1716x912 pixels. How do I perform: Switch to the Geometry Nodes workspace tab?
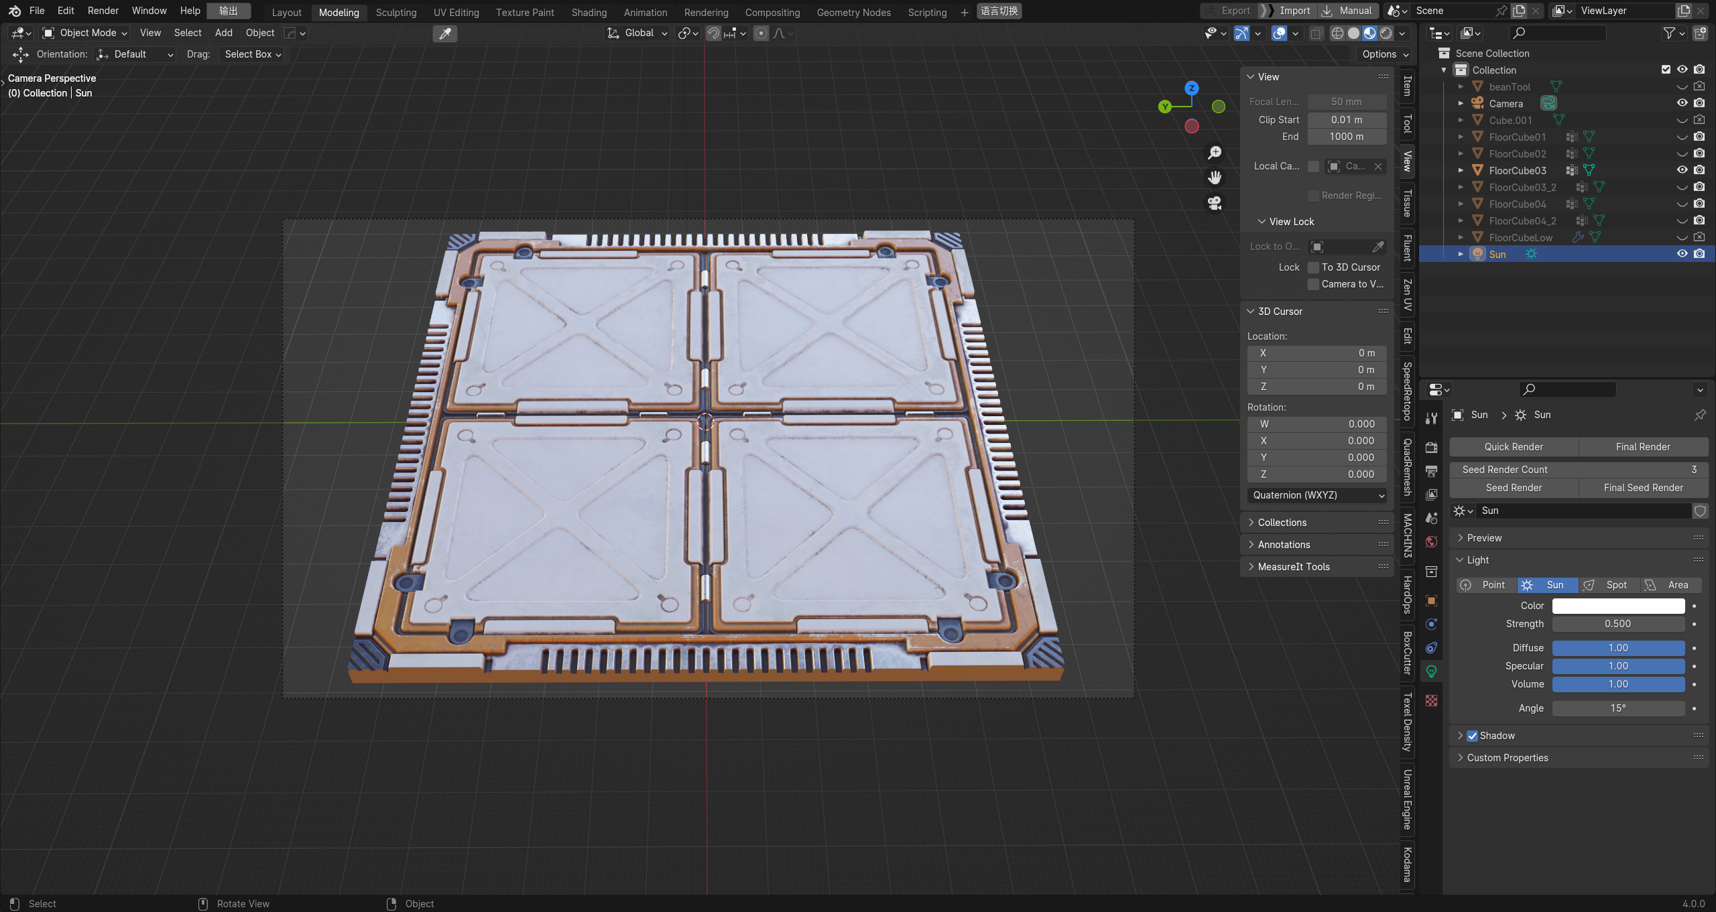click(854, 12)
